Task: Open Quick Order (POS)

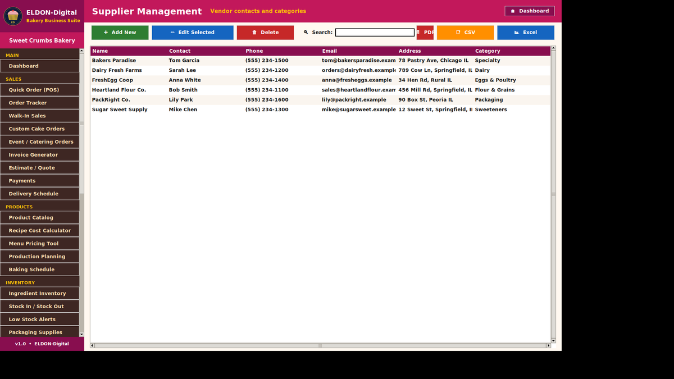Action: coord(39,90)
